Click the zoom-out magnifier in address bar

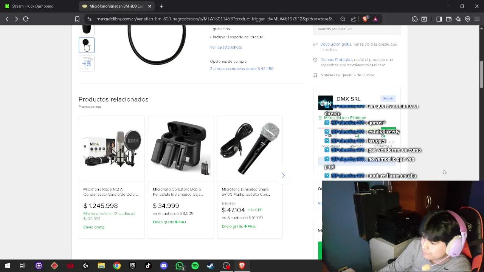pos(343,19)
